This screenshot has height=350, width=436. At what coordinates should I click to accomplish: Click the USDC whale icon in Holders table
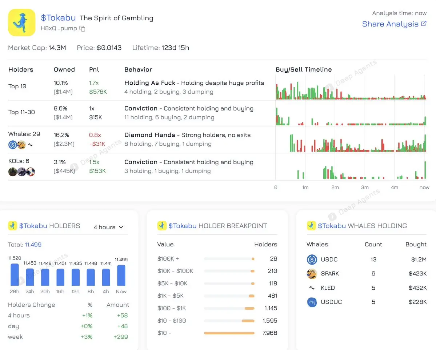[x=12, y=145]
